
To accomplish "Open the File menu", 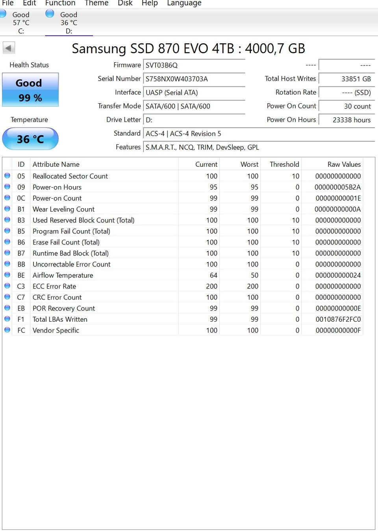I will point(7,3).
